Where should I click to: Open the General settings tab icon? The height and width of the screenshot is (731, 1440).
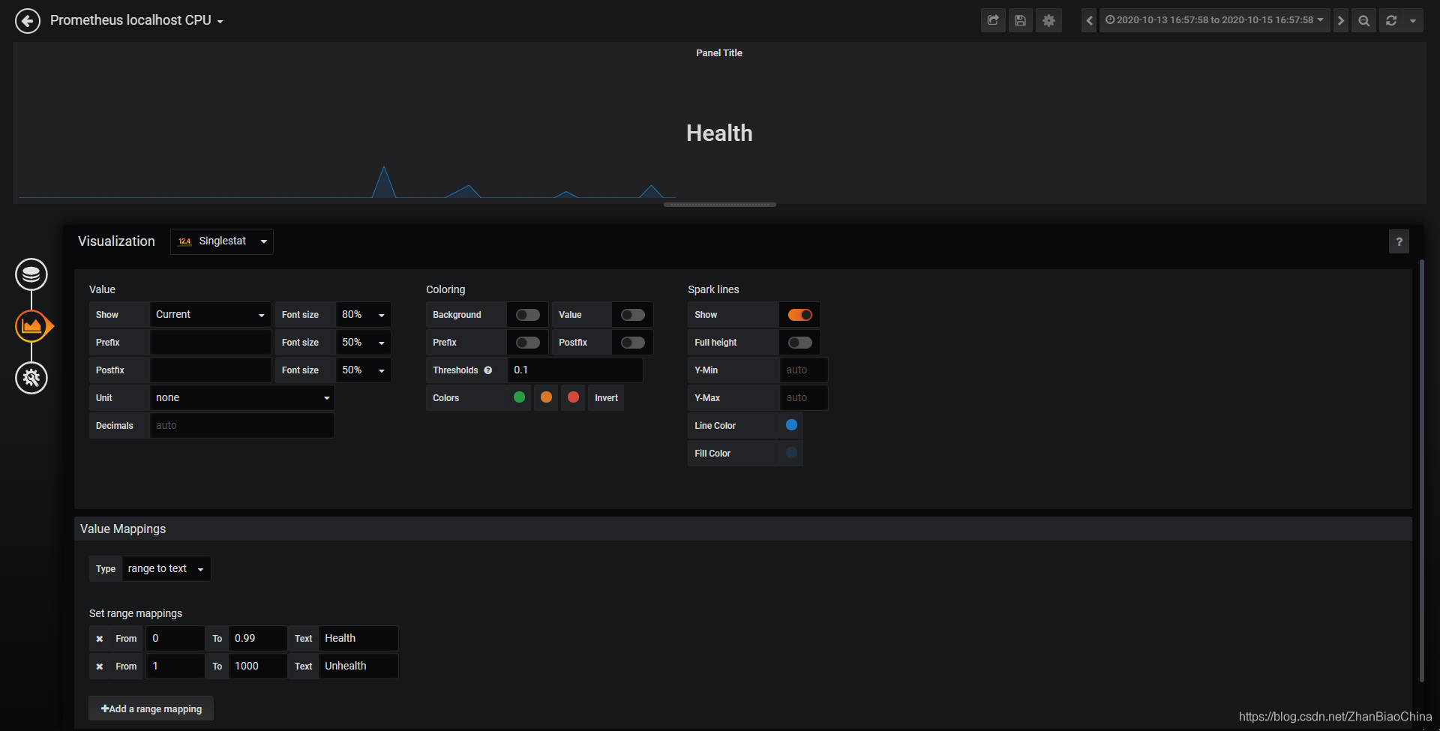click(31, 378)
